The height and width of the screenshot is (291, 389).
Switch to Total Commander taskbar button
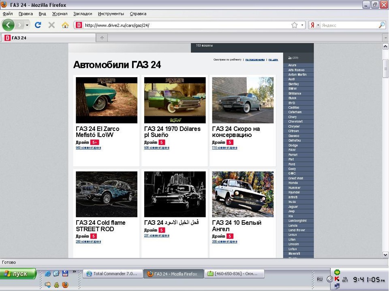(113, 274)
